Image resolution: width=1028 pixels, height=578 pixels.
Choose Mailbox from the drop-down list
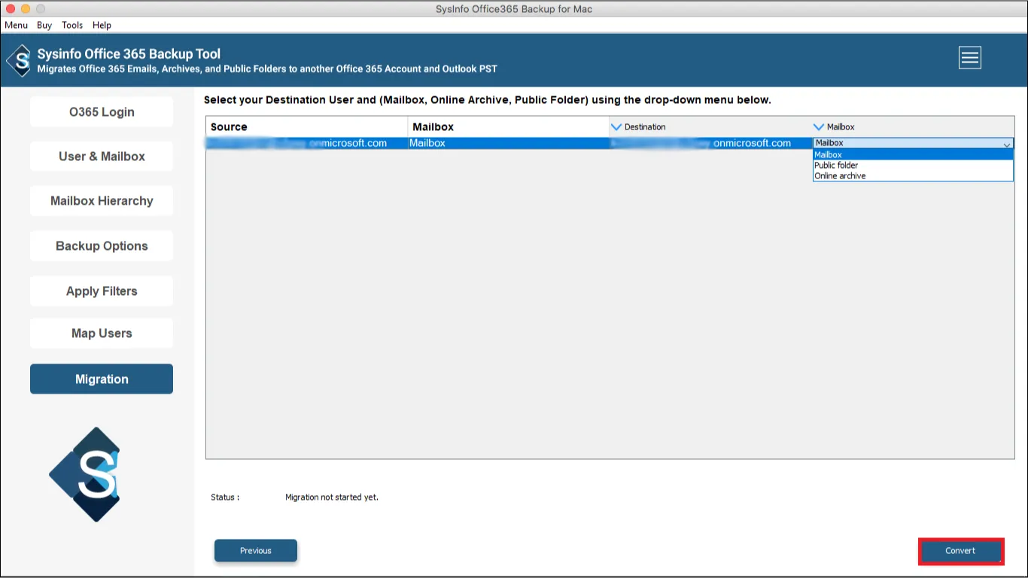(x=913, y=154)
